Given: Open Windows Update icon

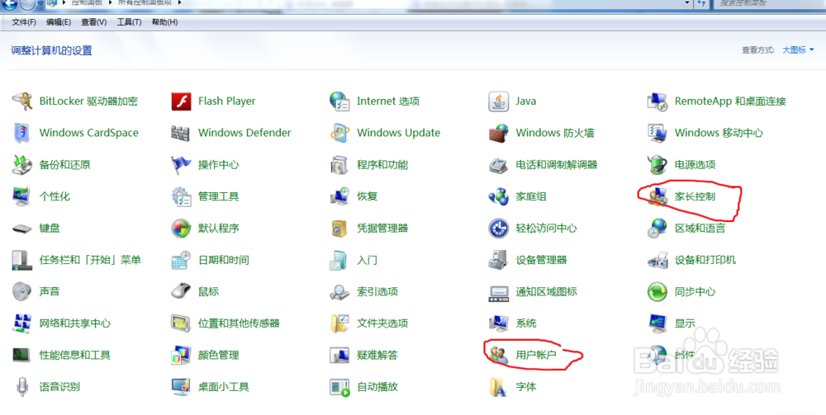Looking at the screenshot, I should 339,133.
